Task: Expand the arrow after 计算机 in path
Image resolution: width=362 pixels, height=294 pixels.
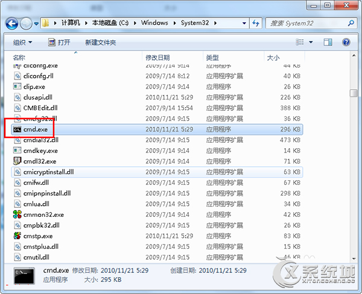Action: pyautogui.click(x=86, y=23)
